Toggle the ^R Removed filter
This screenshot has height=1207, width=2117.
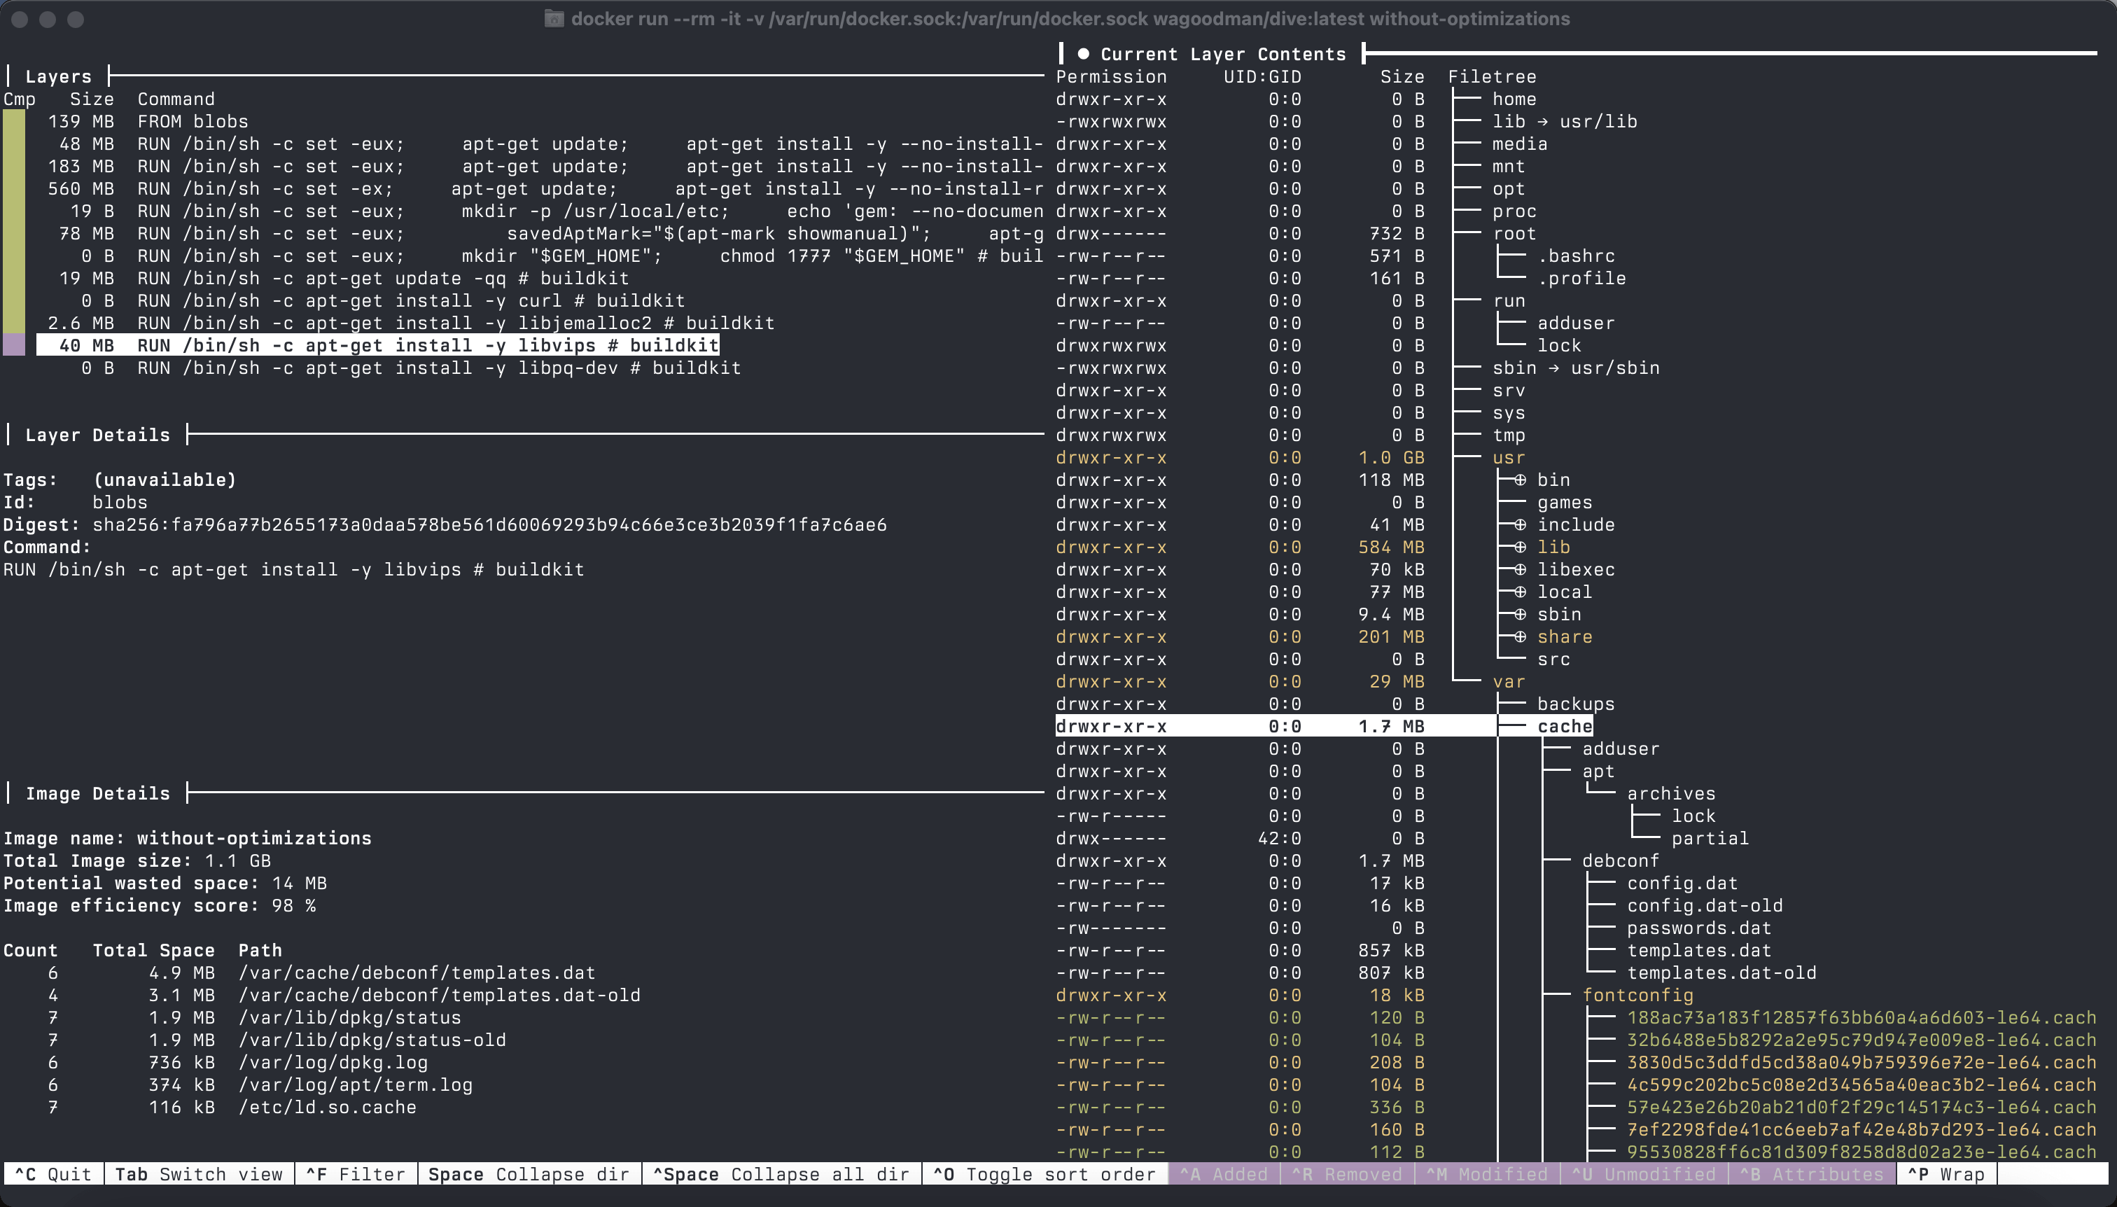click(1347, 1174)
